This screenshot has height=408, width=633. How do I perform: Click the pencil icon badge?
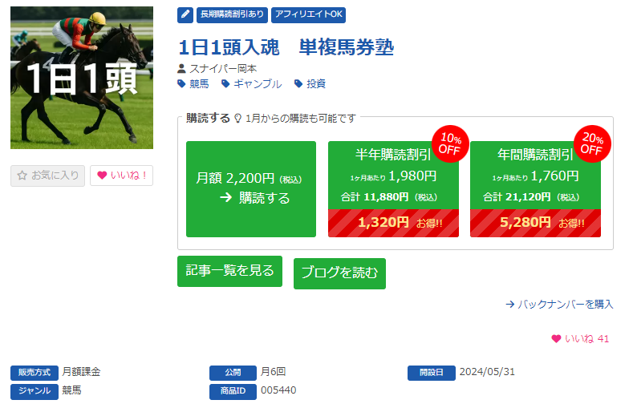coord(185,14)
